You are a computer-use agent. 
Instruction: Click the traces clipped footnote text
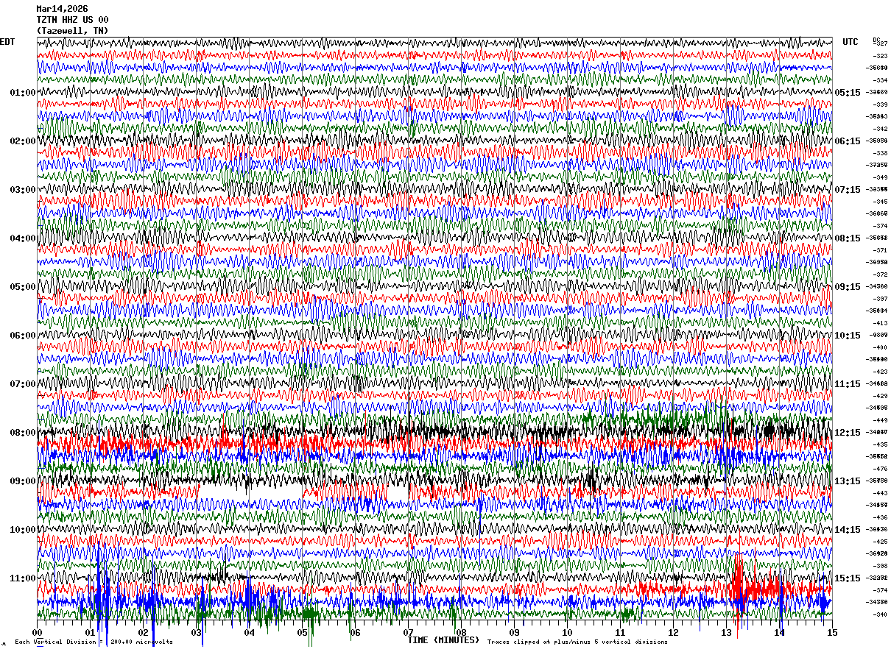coord(577,642)
